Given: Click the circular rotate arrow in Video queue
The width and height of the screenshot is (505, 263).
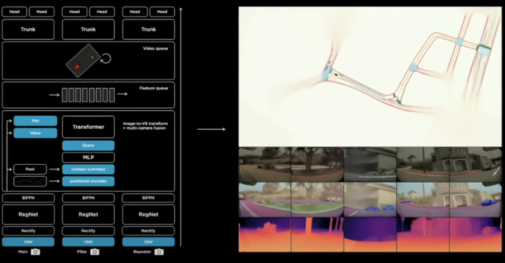Looking at the screenshot, I should click(x=106, y=59).
